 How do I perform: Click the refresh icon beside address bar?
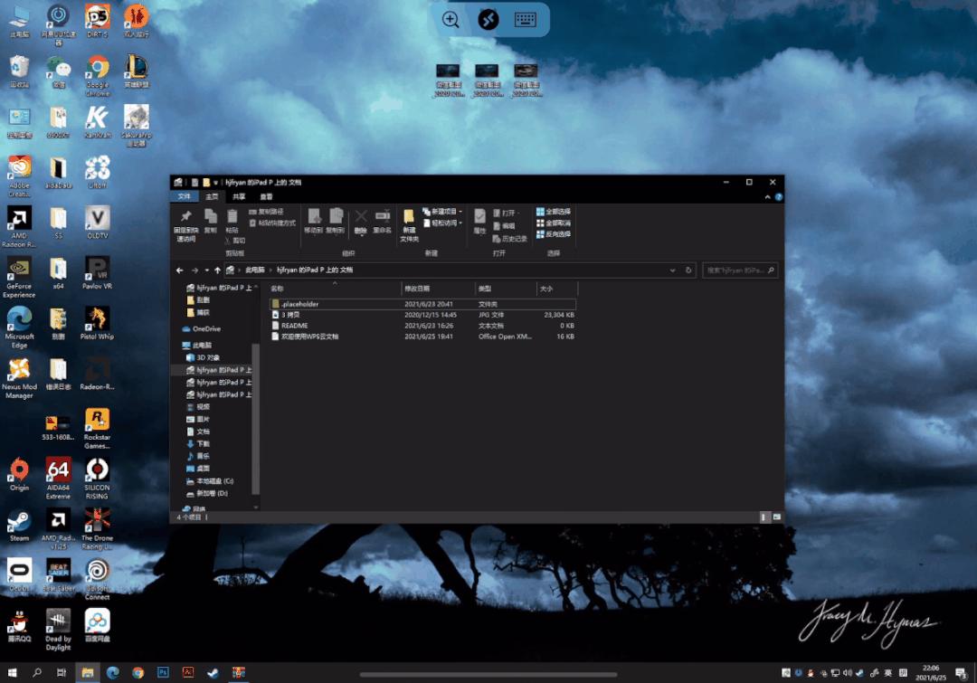(x=688, y=270)
